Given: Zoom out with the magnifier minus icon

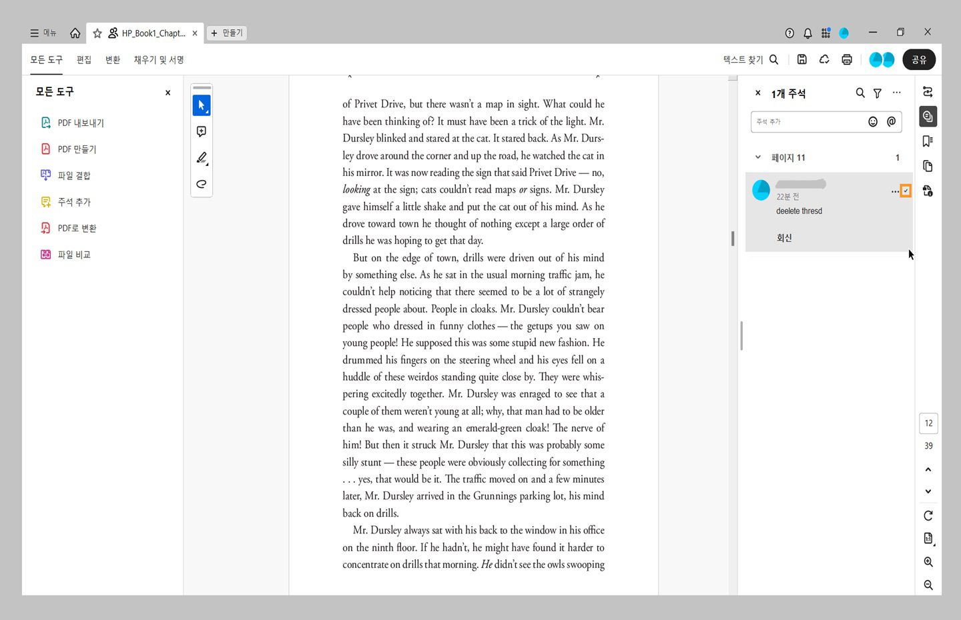Looking at the screenshot, I should (928, 585).
